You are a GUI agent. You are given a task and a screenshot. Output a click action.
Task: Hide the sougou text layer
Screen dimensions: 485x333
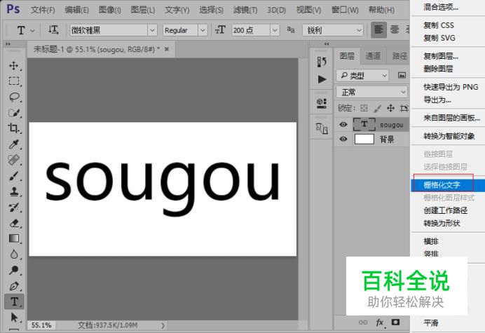pos(343,124)
